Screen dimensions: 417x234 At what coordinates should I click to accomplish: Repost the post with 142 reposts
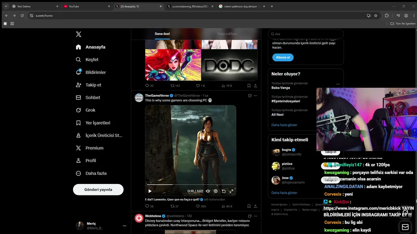click(x=175, y=86)
